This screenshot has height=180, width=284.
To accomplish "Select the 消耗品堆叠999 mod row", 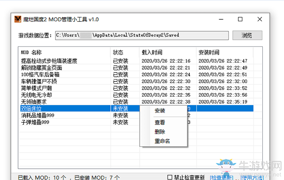I will (x=80, y=116).
